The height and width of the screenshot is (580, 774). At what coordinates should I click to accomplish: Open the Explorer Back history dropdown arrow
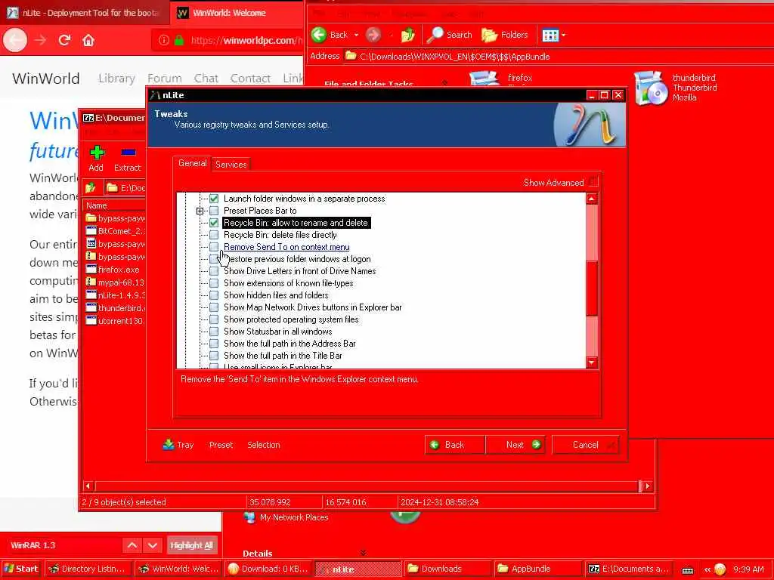point(356,35)
